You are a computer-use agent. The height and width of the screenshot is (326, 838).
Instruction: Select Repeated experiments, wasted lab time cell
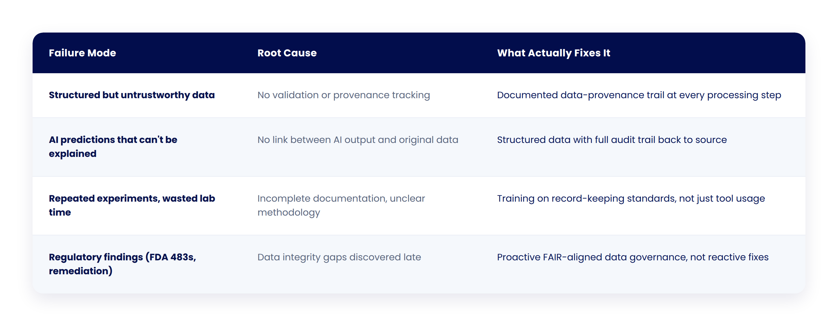[x=132, y=205]
